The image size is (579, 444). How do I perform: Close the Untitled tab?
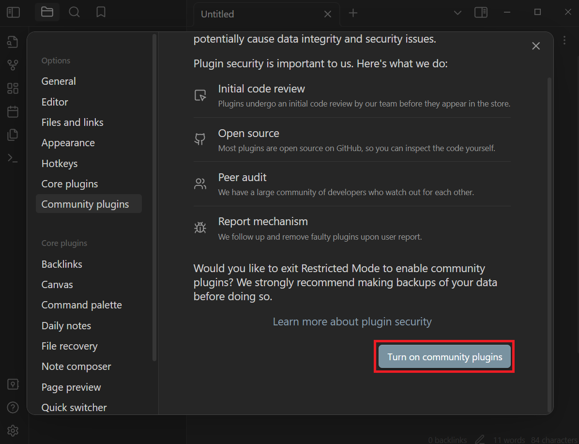tap(328, 14)
